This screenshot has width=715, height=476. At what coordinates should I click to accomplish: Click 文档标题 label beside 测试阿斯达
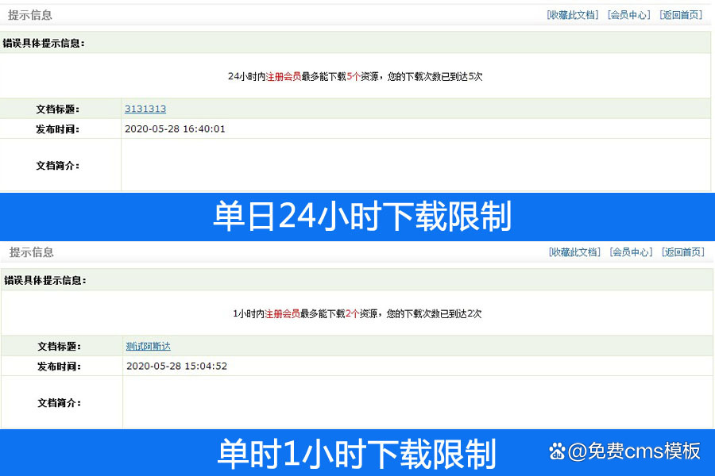[x=60, y=346]
